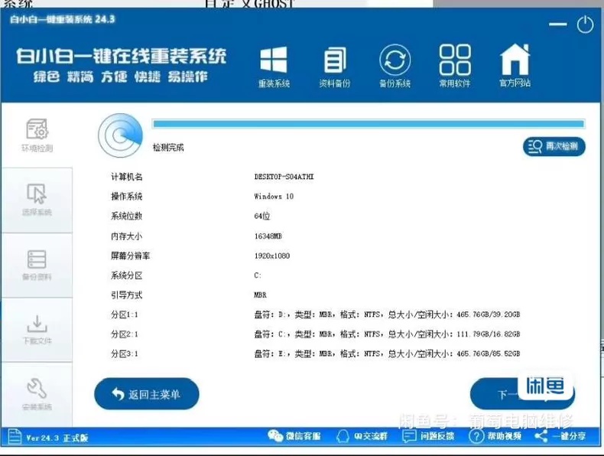Select the 环境检测 sidebar step
Screen dimensions: 604x456
(x=37, y=135)
